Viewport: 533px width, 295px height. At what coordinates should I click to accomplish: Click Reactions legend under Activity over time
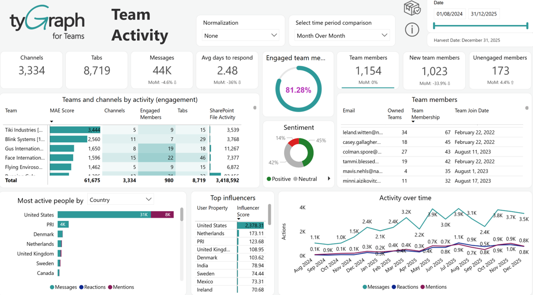(x=405, y=287)
